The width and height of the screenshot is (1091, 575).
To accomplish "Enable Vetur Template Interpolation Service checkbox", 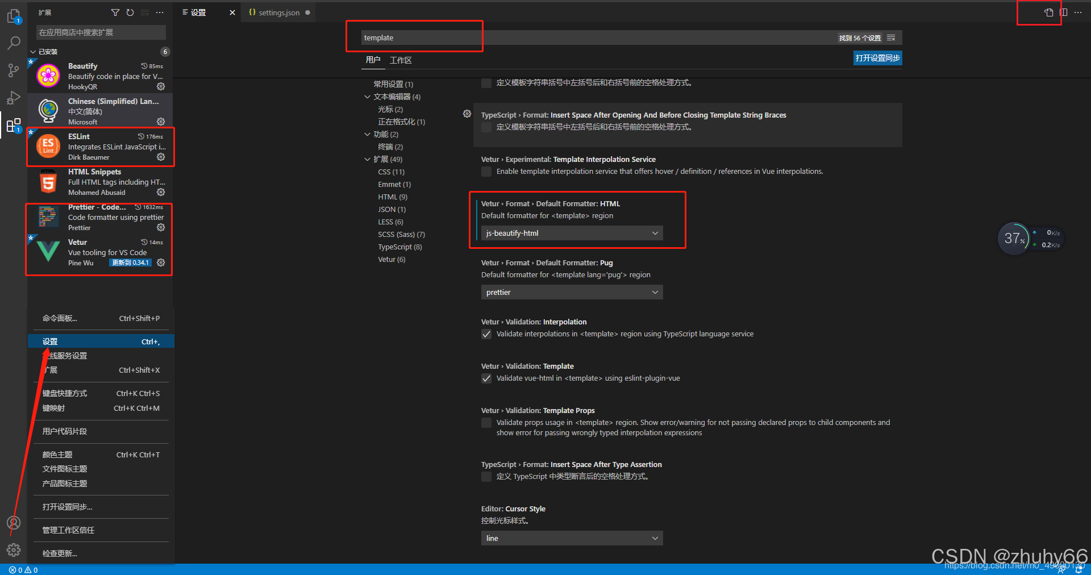I will (486, 172).
